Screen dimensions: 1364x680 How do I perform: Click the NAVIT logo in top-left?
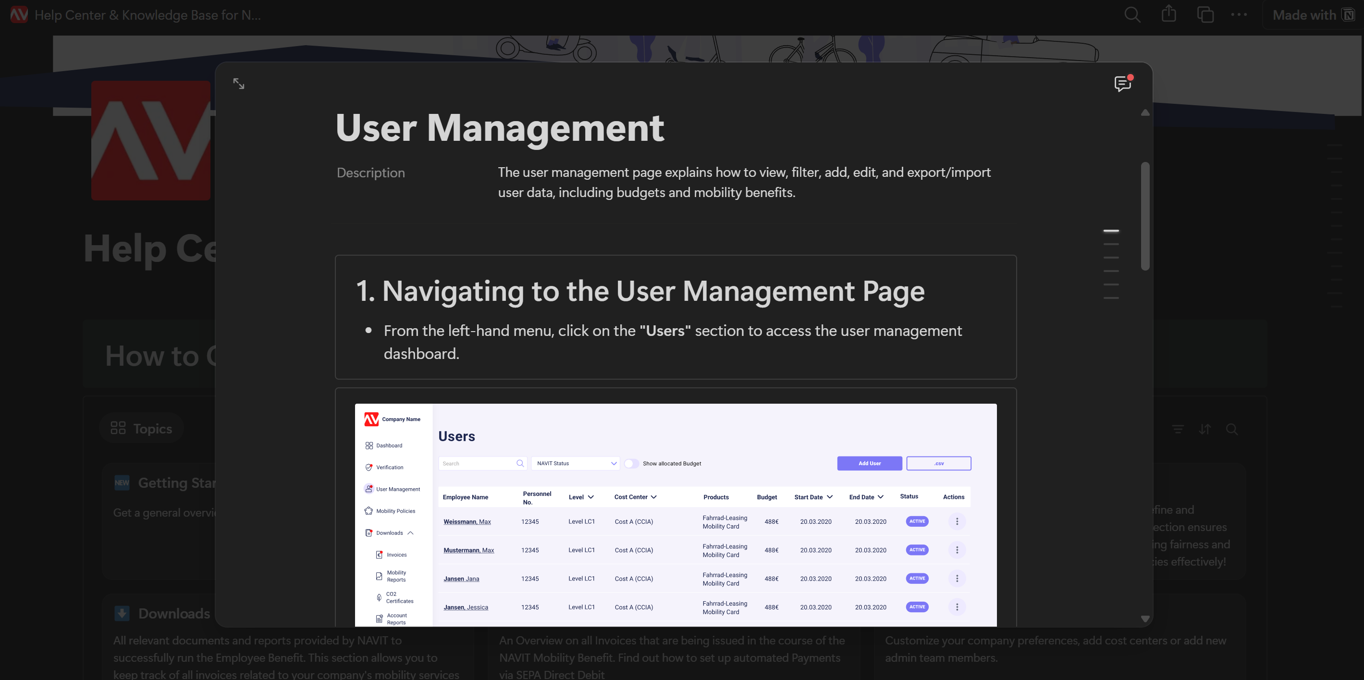[19, 14]
